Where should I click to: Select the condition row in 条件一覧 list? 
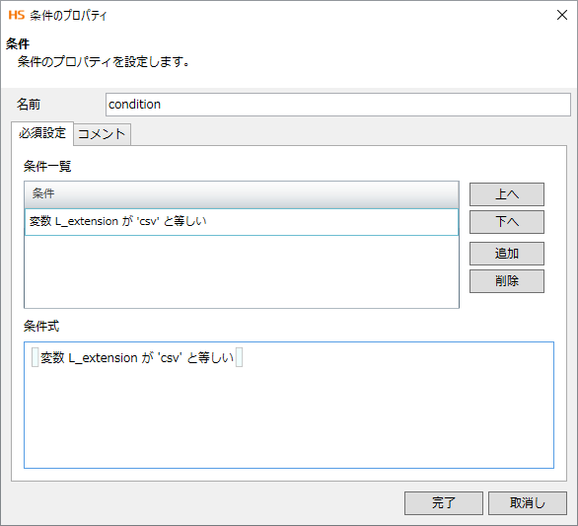[242, 222]
